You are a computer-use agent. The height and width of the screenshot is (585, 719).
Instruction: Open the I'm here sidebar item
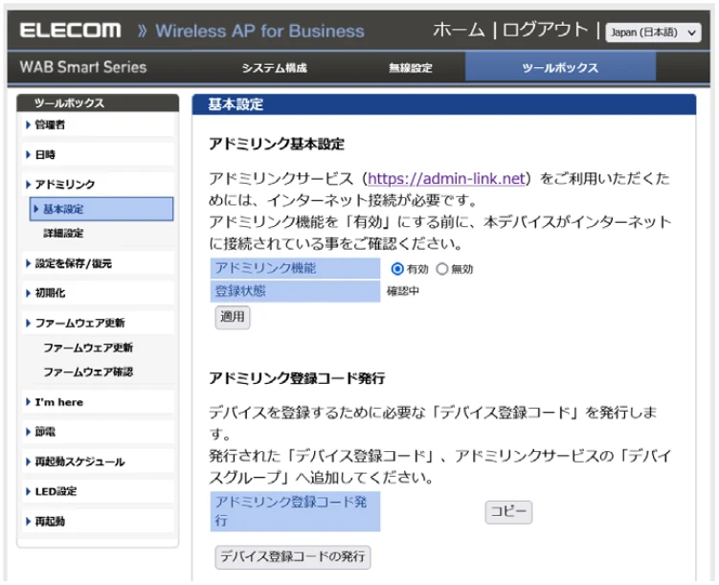pyautogui.click(x=98, y=402)
